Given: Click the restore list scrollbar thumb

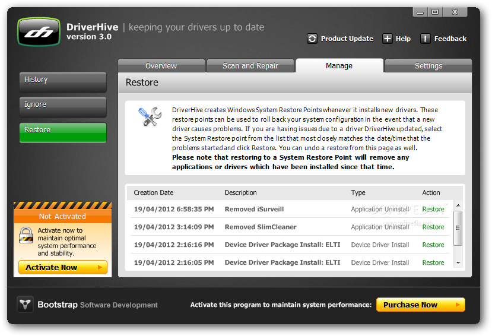Looking at the screenshot, I should point(458,228).
